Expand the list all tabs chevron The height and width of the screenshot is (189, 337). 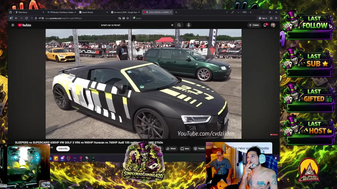[227, 12]
